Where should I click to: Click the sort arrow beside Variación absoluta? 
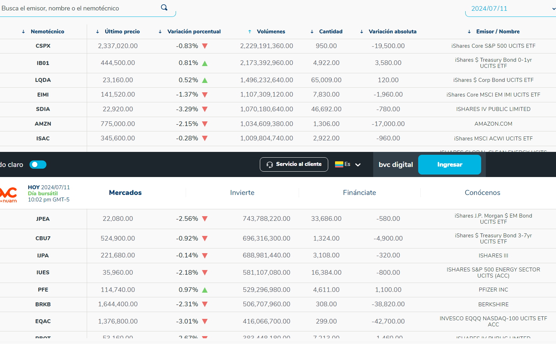pos(362,32)
